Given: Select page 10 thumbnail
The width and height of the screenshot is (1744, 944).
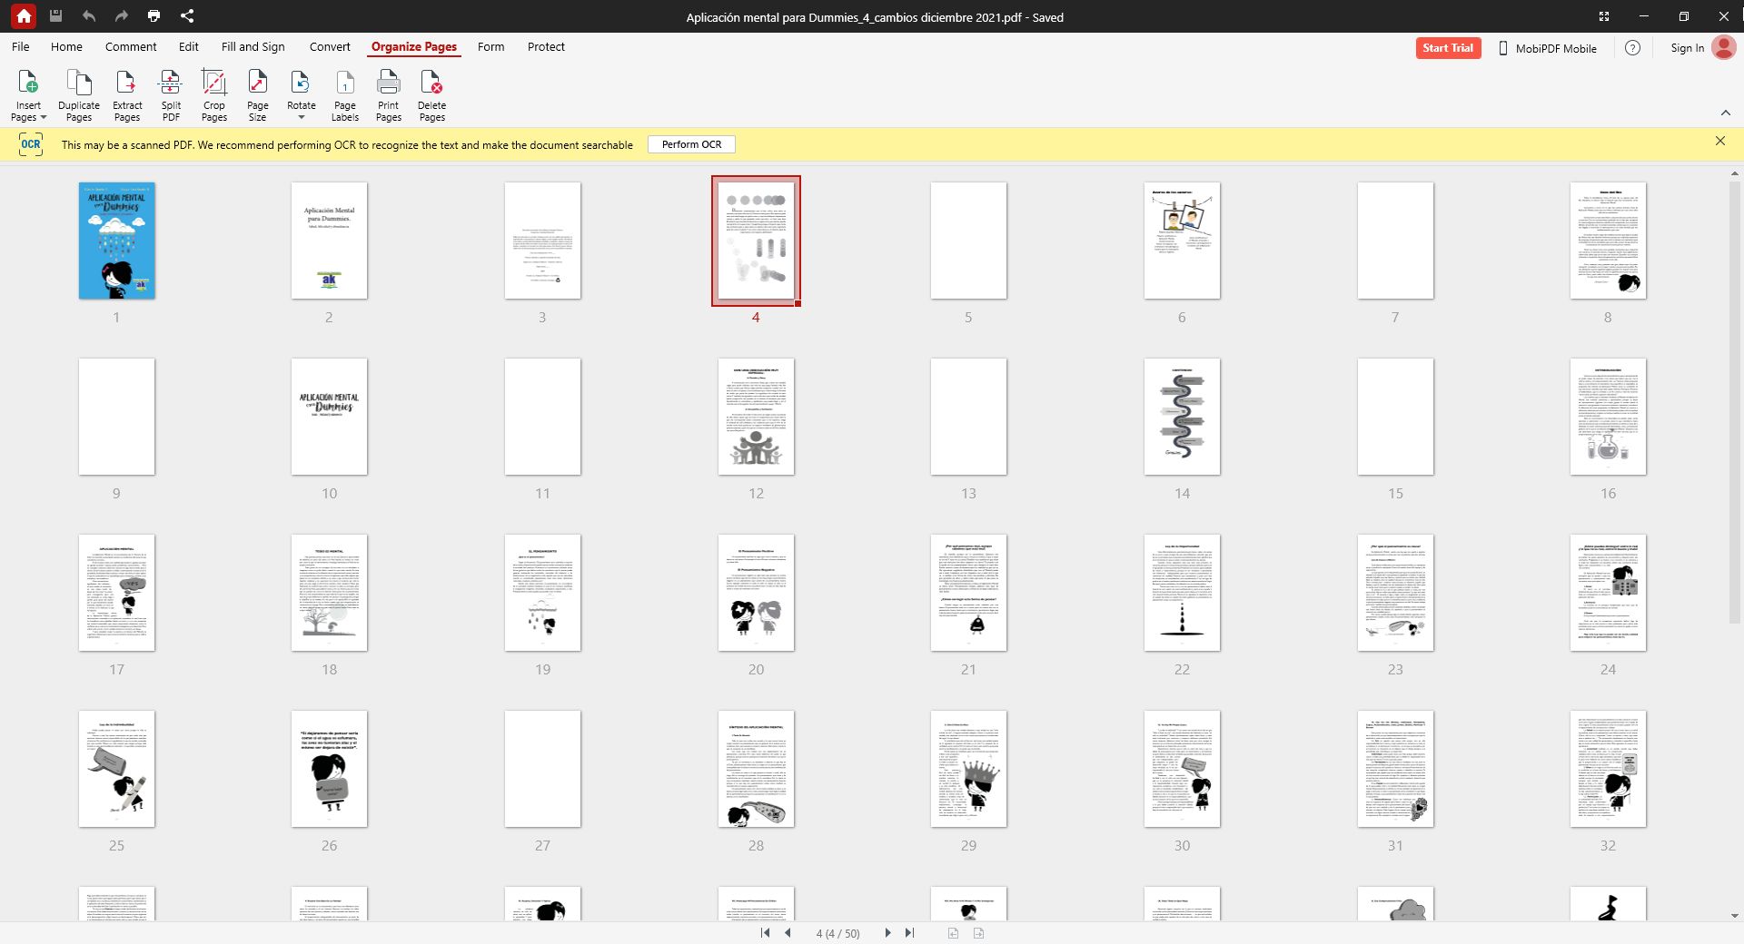Looking at the screenshot, I should point(329,417).
